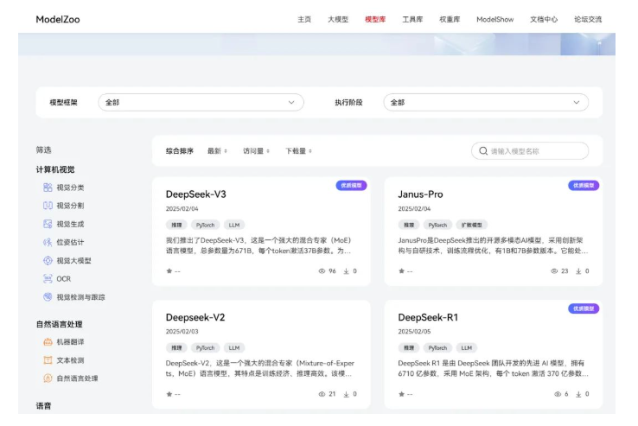
Task: Open the DeepSeek-R1 model title
Action: 428,317
